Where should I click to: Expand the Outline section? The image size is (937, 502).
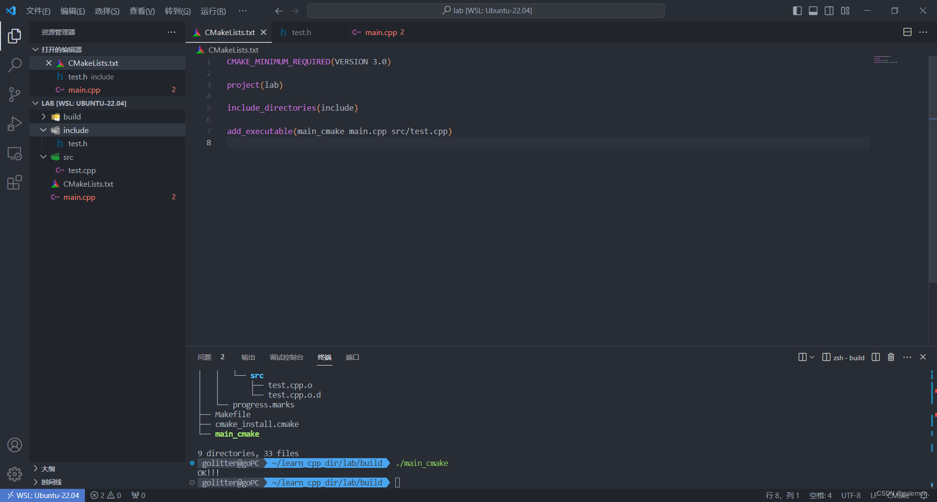click(107, 468)
